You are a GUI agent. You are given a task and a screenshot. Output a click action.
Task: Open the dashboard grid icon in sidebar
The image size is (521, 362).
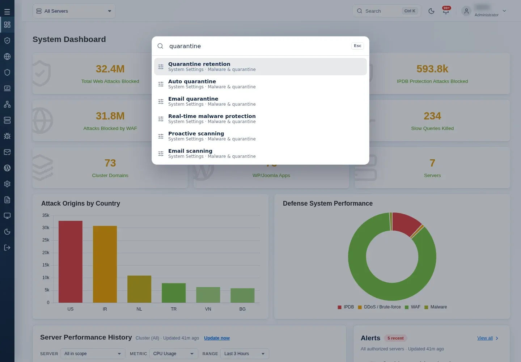click(7, 25)
